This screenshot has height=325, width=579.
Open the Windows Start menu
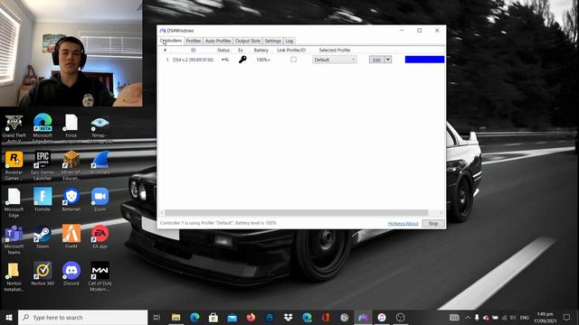pos(9,317)
